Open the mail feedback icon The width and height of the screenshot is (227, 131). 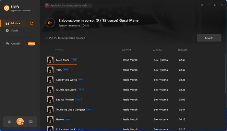(x=31, y=122)
